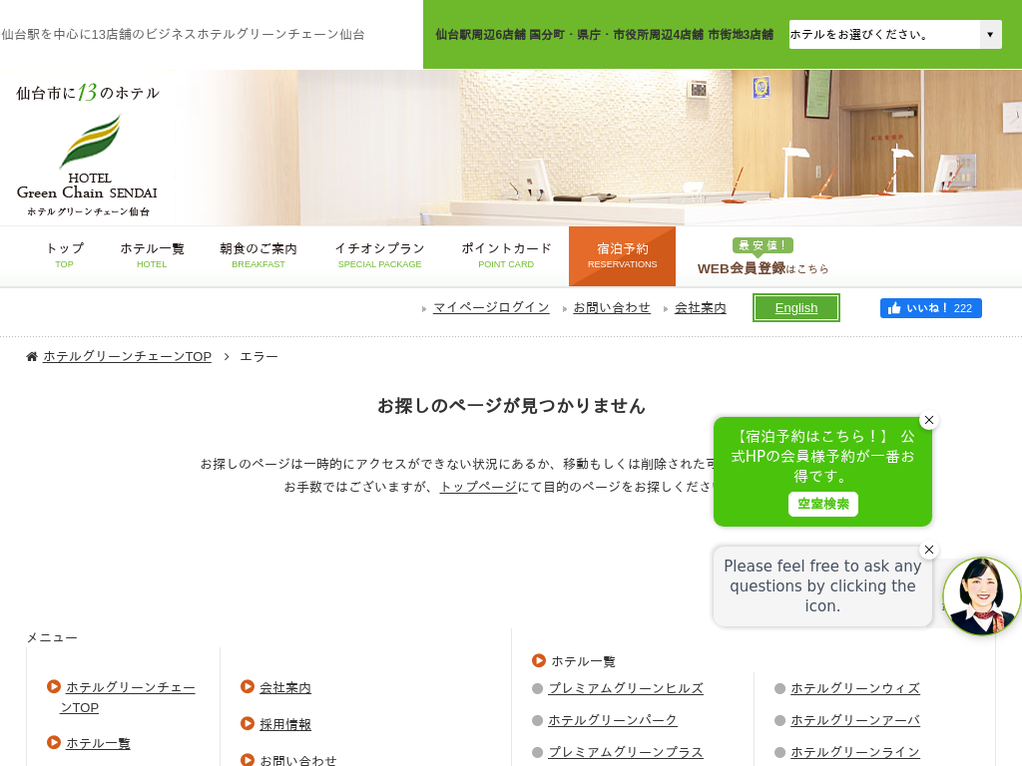1022x766 pixels.
Task: Open ホテルグリーンウィズ hotel link
Action: coord(855,688)
